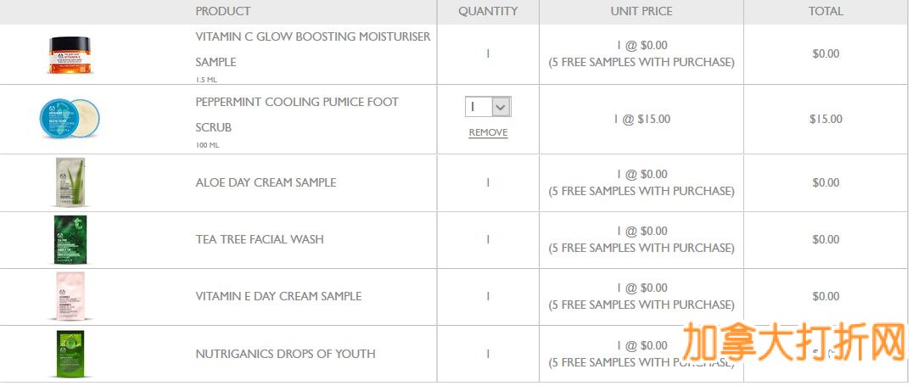Screen dimensions: 913x386
Task: Click the Product column header
Action: (222, 11)
